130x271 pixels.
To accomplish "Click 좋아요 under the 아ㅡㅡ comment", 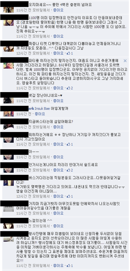I will 58,157.
